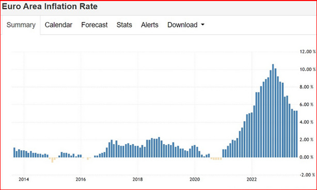Click the 2018 x-axis year label

click(138, 179)
